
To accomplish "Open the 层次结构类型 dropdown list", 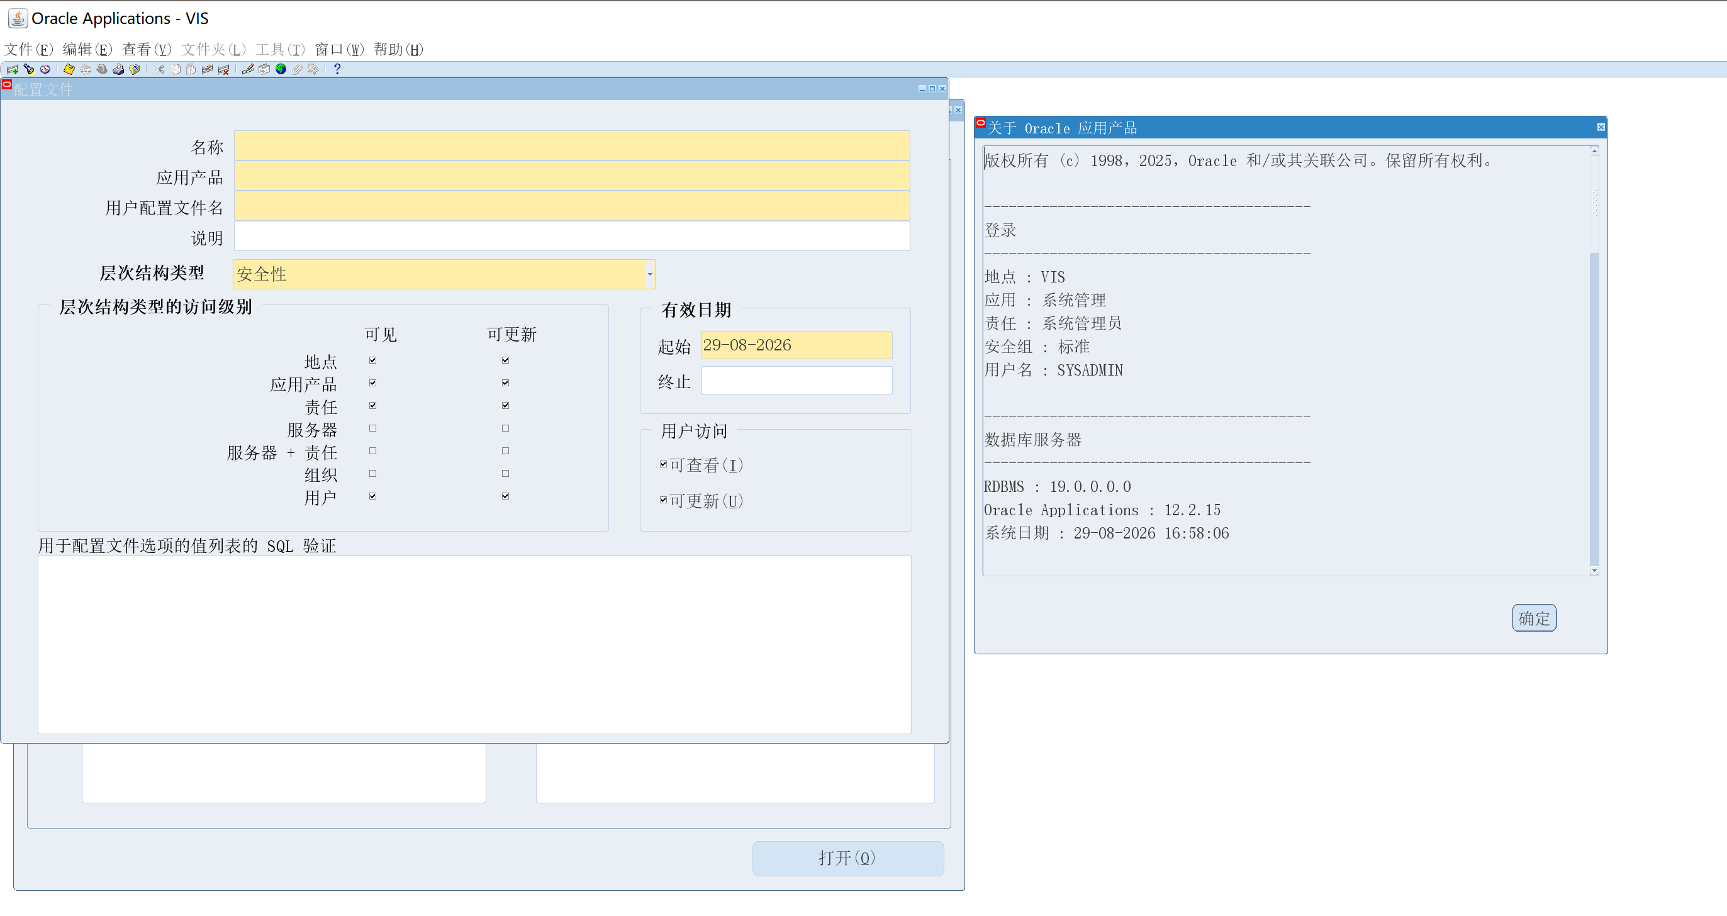I will click(650, 274).
